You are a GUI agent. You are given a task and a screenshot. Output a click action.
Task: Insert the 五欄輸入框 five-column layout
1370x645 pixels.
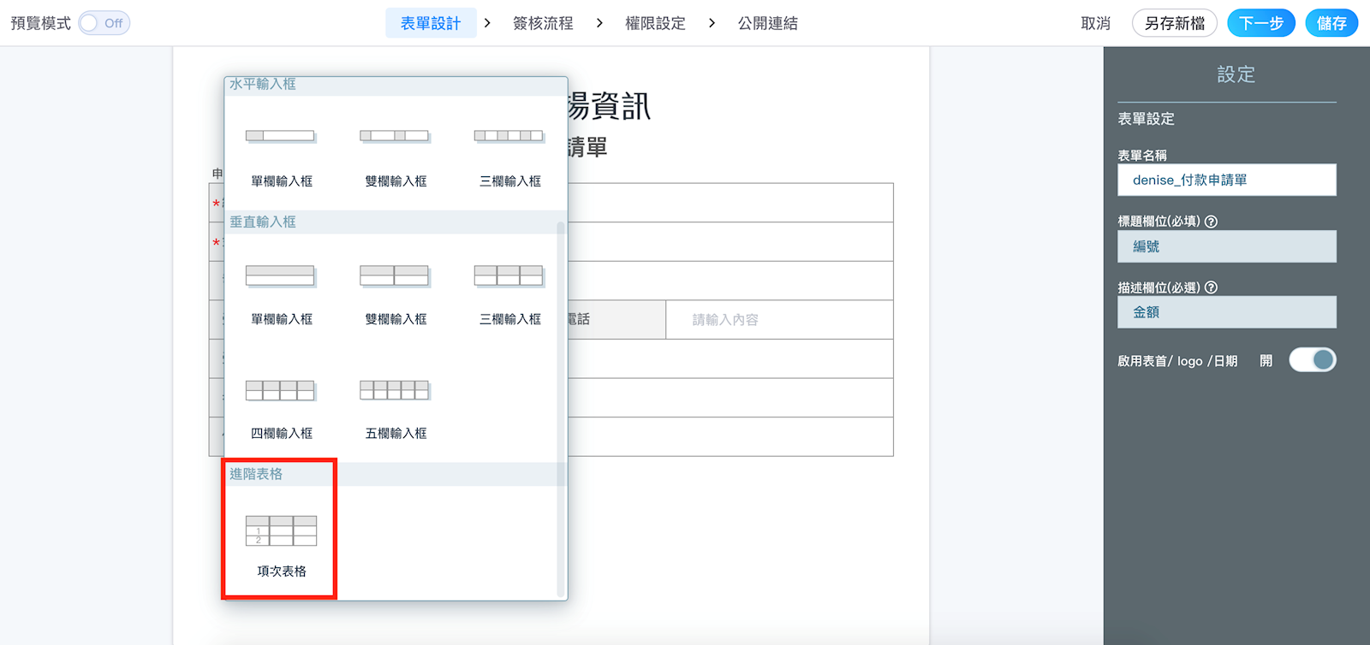pyautogui.click(x=395, y=391)
